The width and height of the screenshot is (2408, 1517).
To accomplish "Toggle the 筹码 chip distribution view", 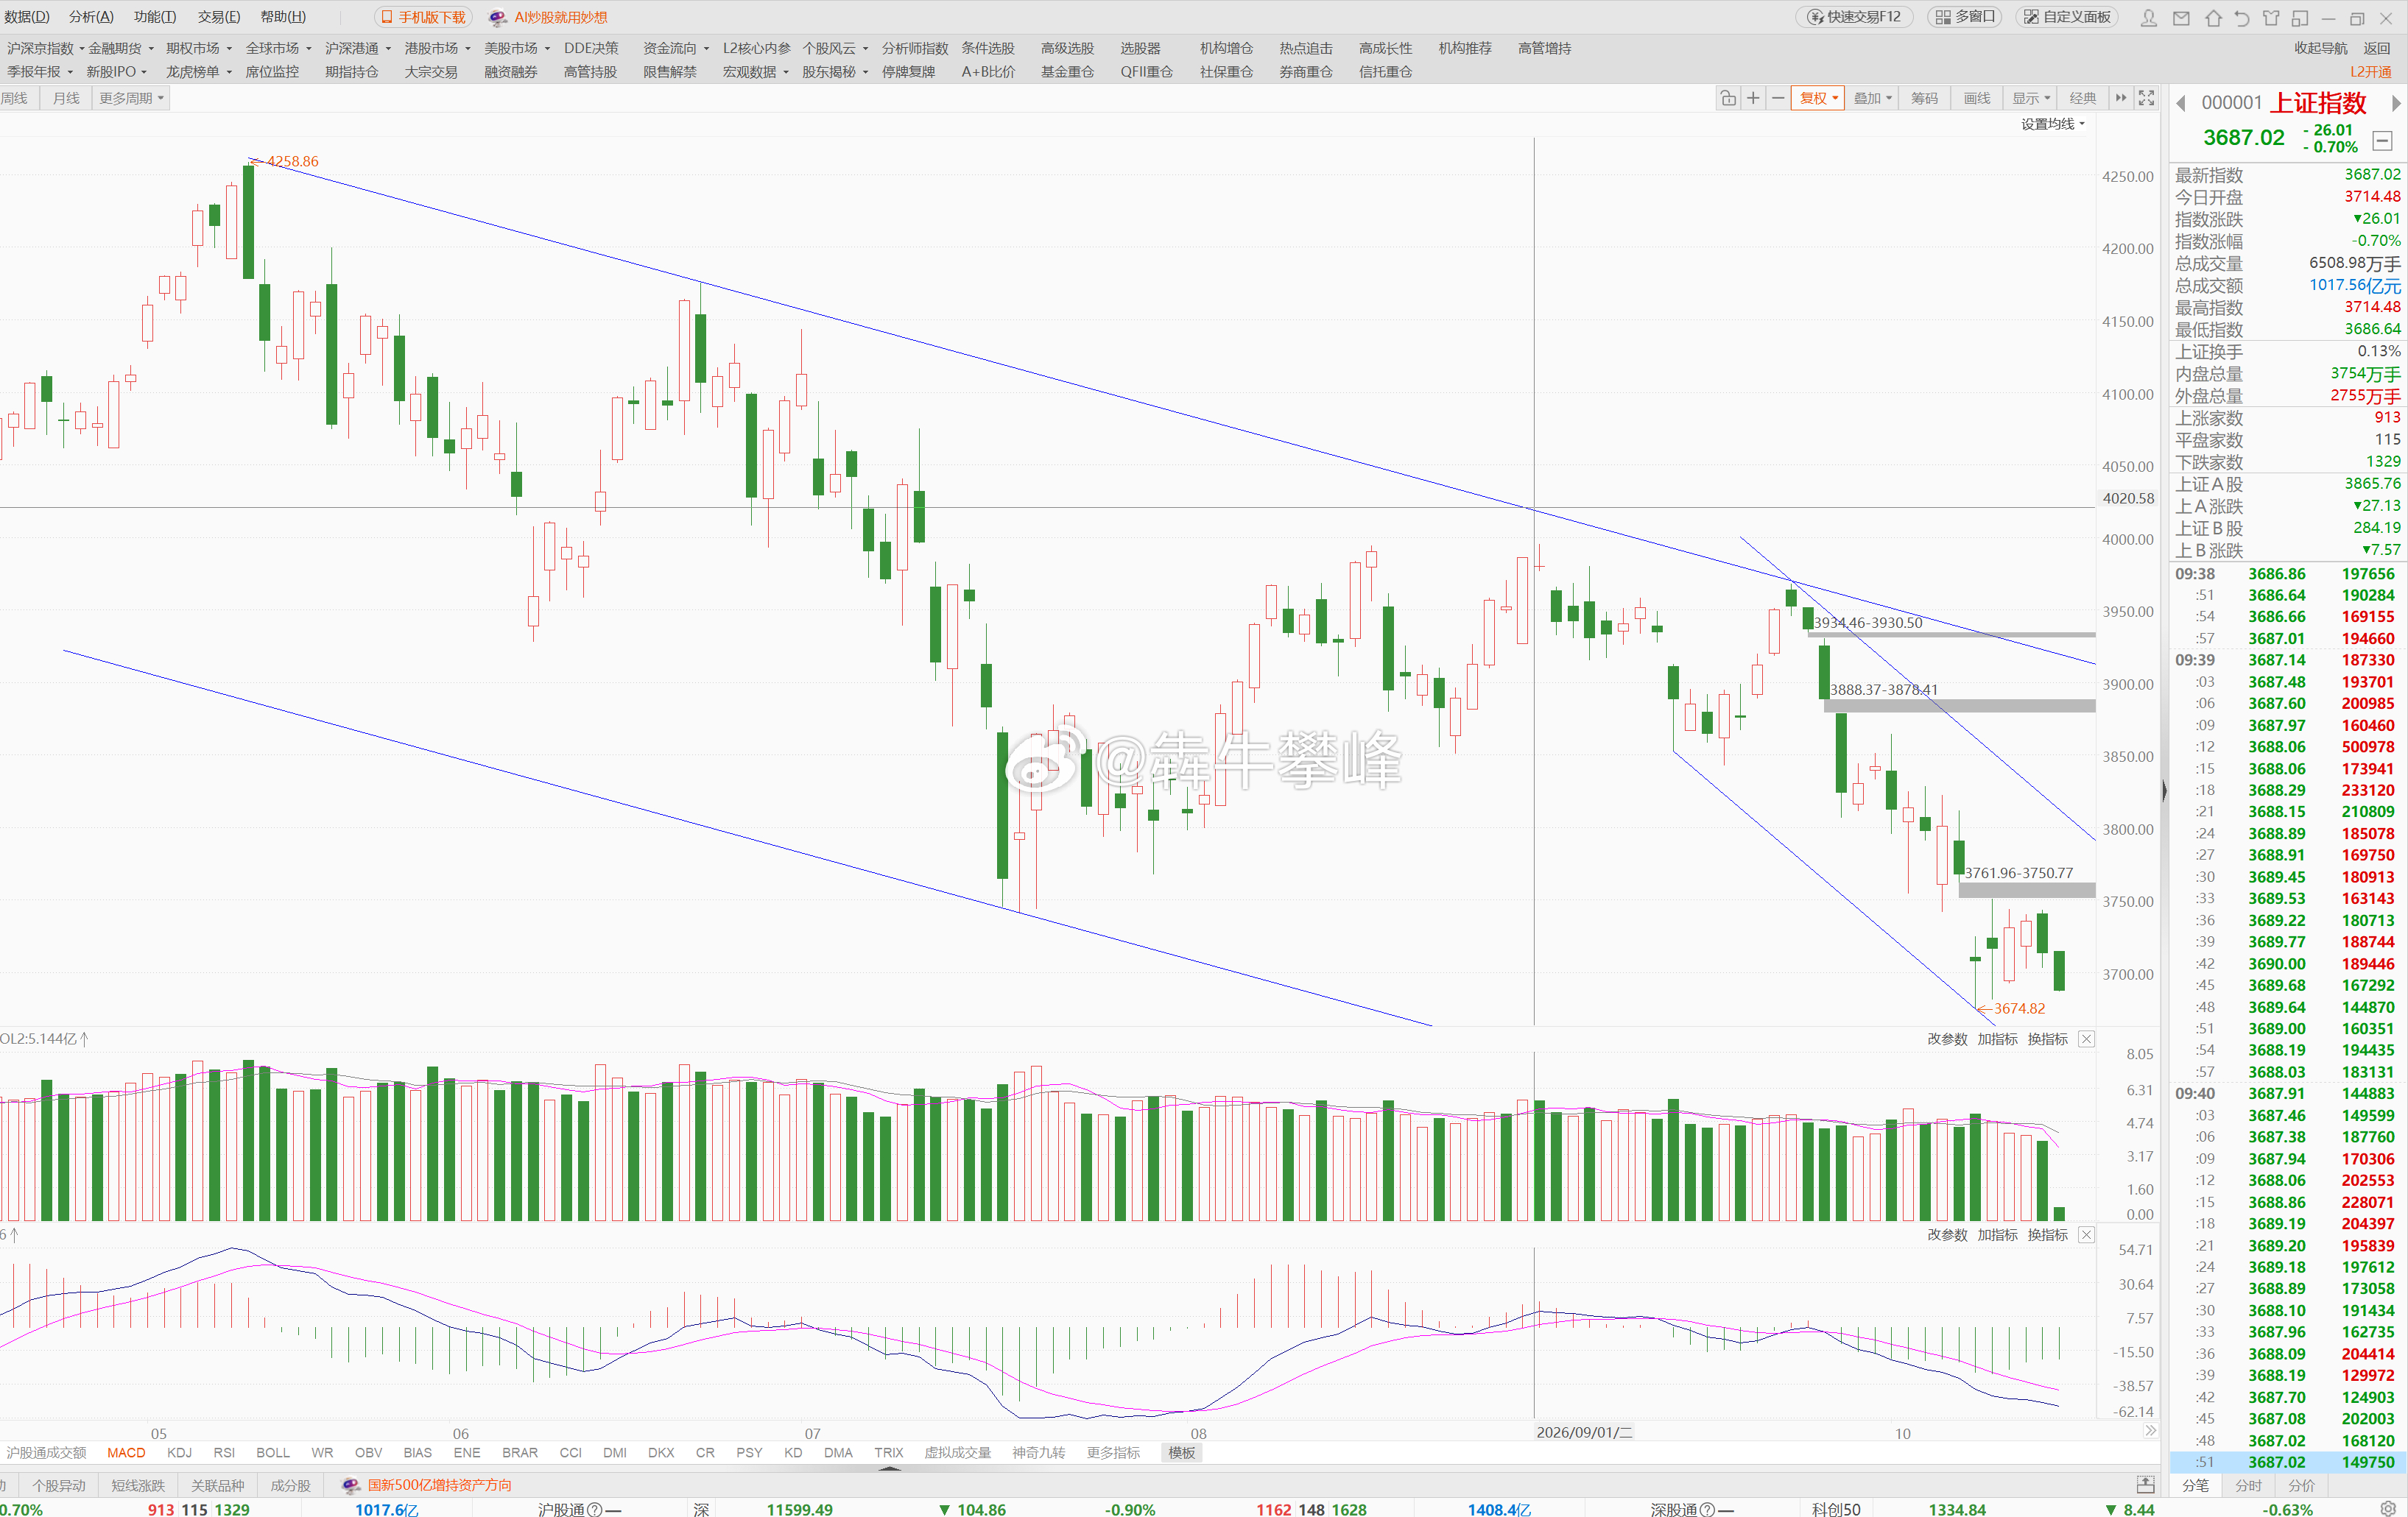I will [x=1924, y=98].
